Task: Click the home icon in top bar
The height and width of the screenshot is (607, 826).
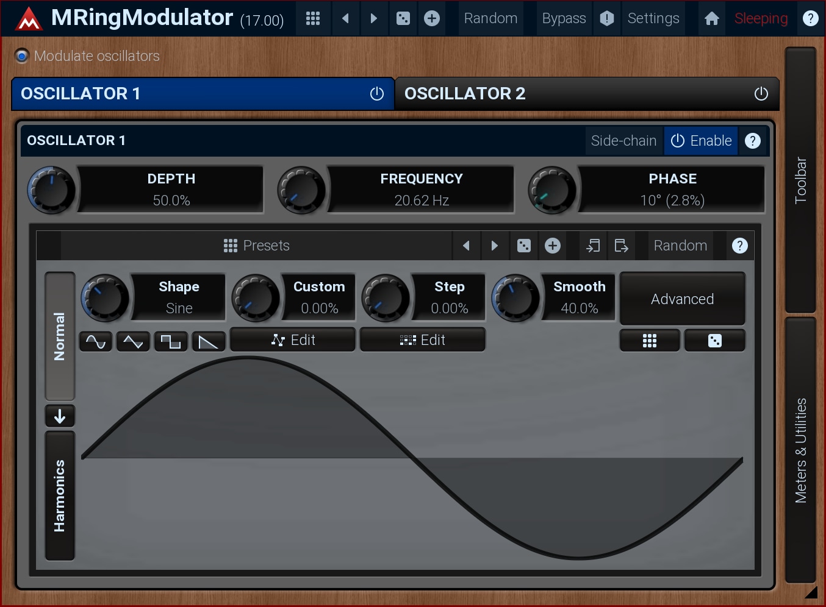Action: [711, 18]
